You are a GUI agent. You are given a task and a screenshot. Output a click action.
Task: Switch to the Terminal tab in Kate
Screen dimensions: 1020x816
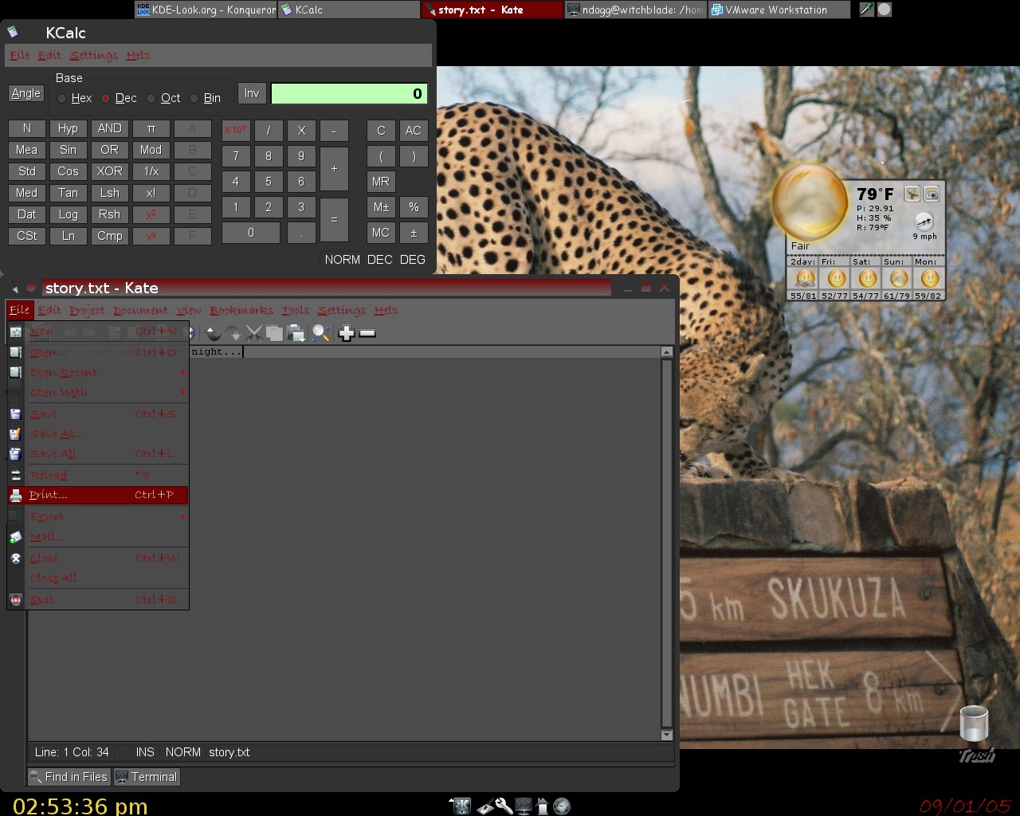[147, 777]
